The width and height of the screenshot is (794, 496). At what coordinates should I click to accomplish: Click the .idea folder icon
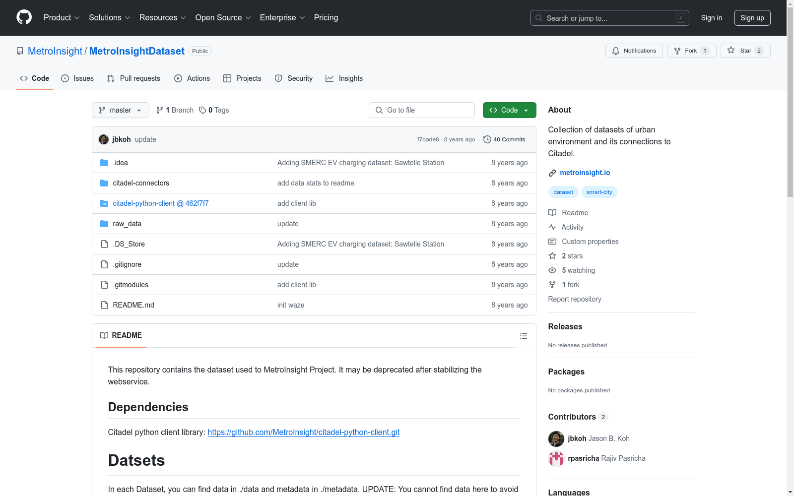click(104, 163)
